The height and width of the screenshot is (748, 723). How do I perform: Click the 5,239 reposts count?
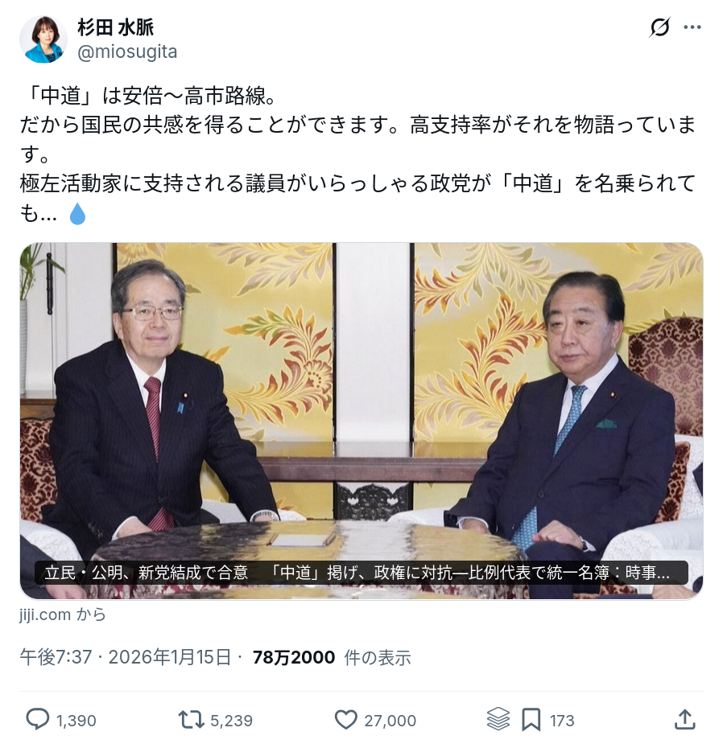(231, 721)
